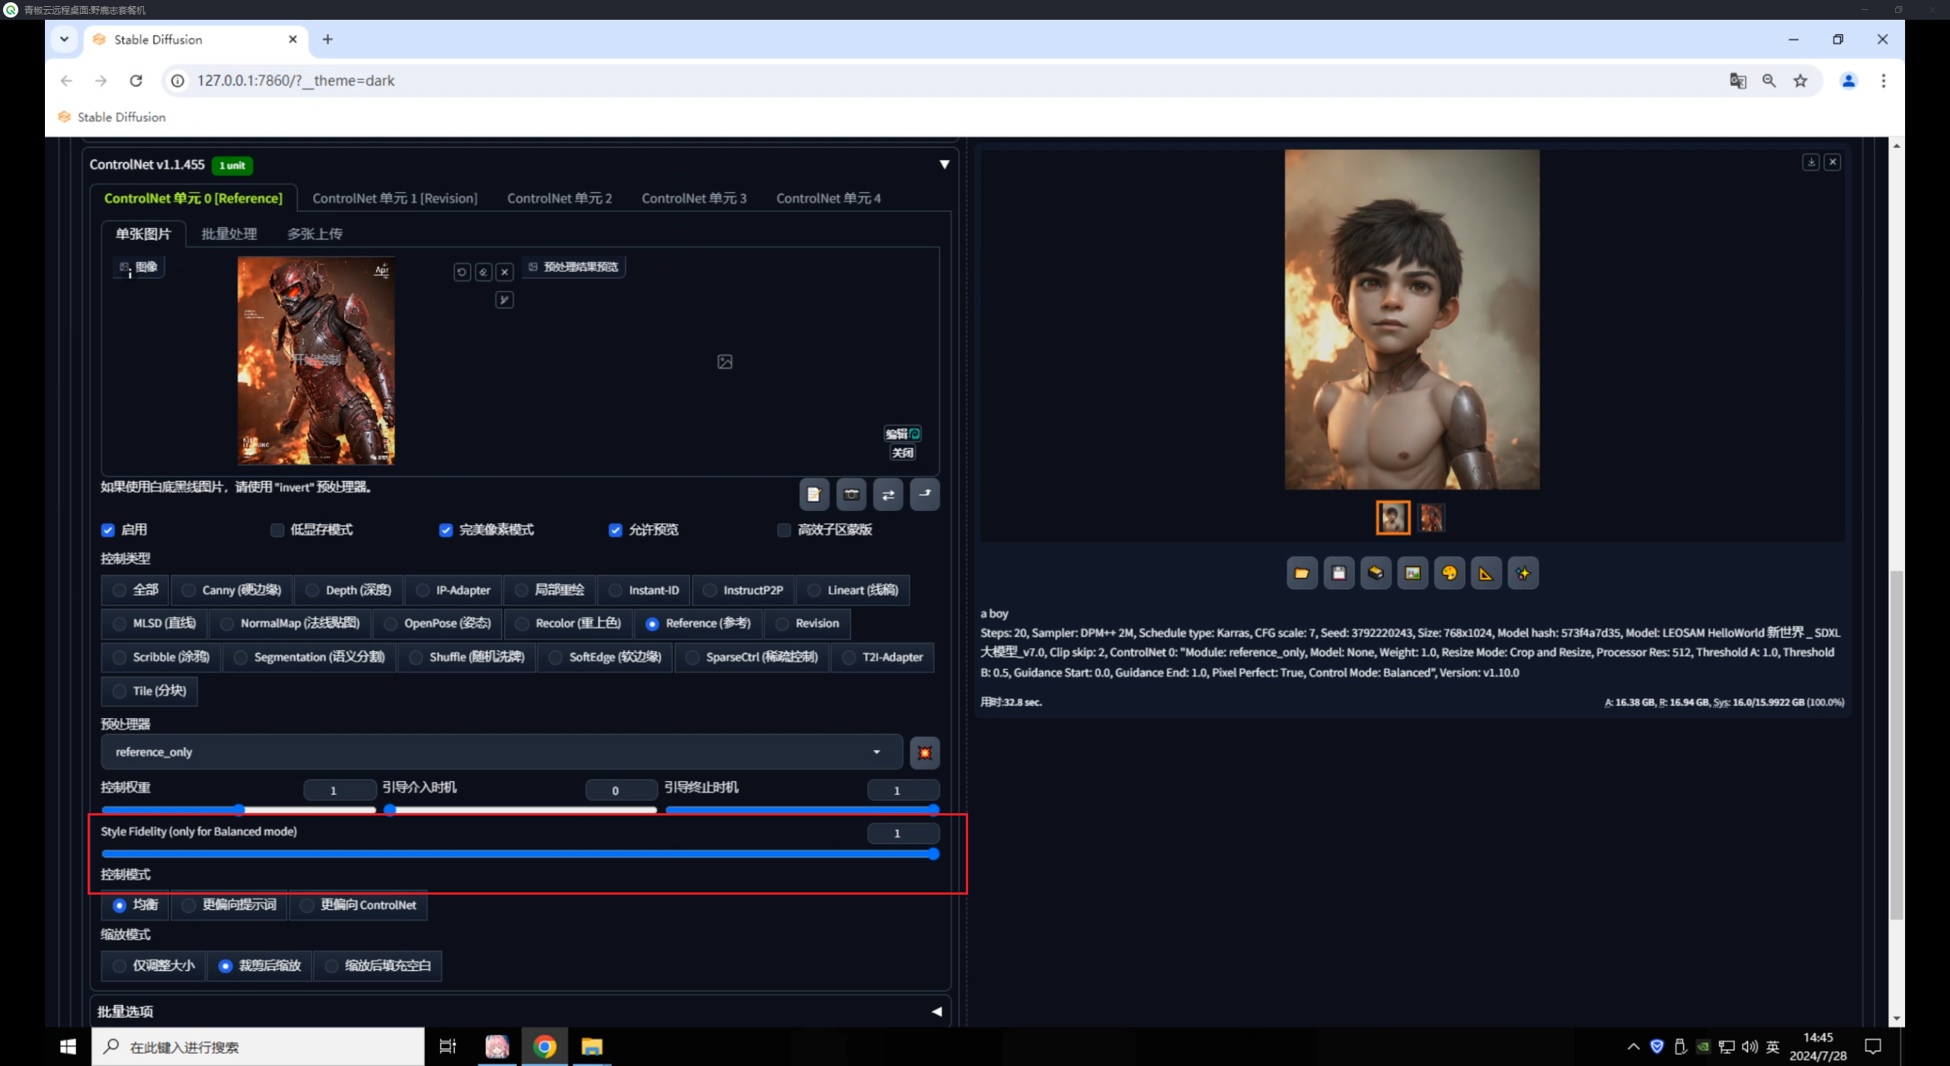Select the brush tool under image controls
The width and height of the screenshot is (1950, 1066).
(x=504, y=300)
